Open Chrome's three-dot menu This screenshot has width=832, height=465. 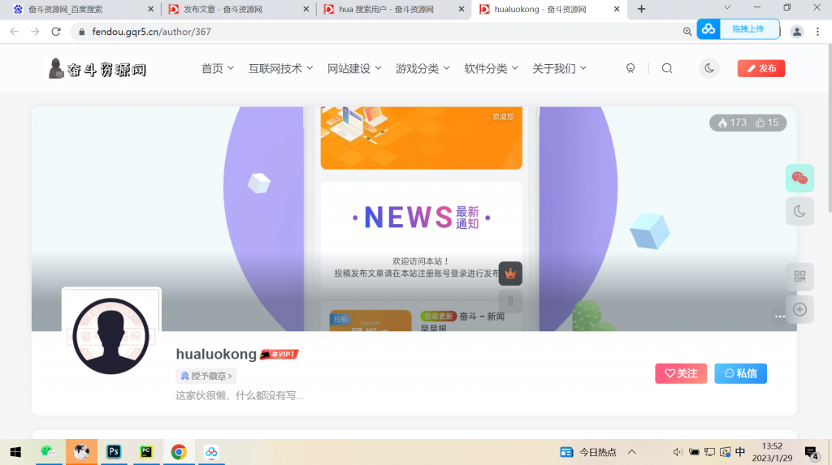[817, 32]
